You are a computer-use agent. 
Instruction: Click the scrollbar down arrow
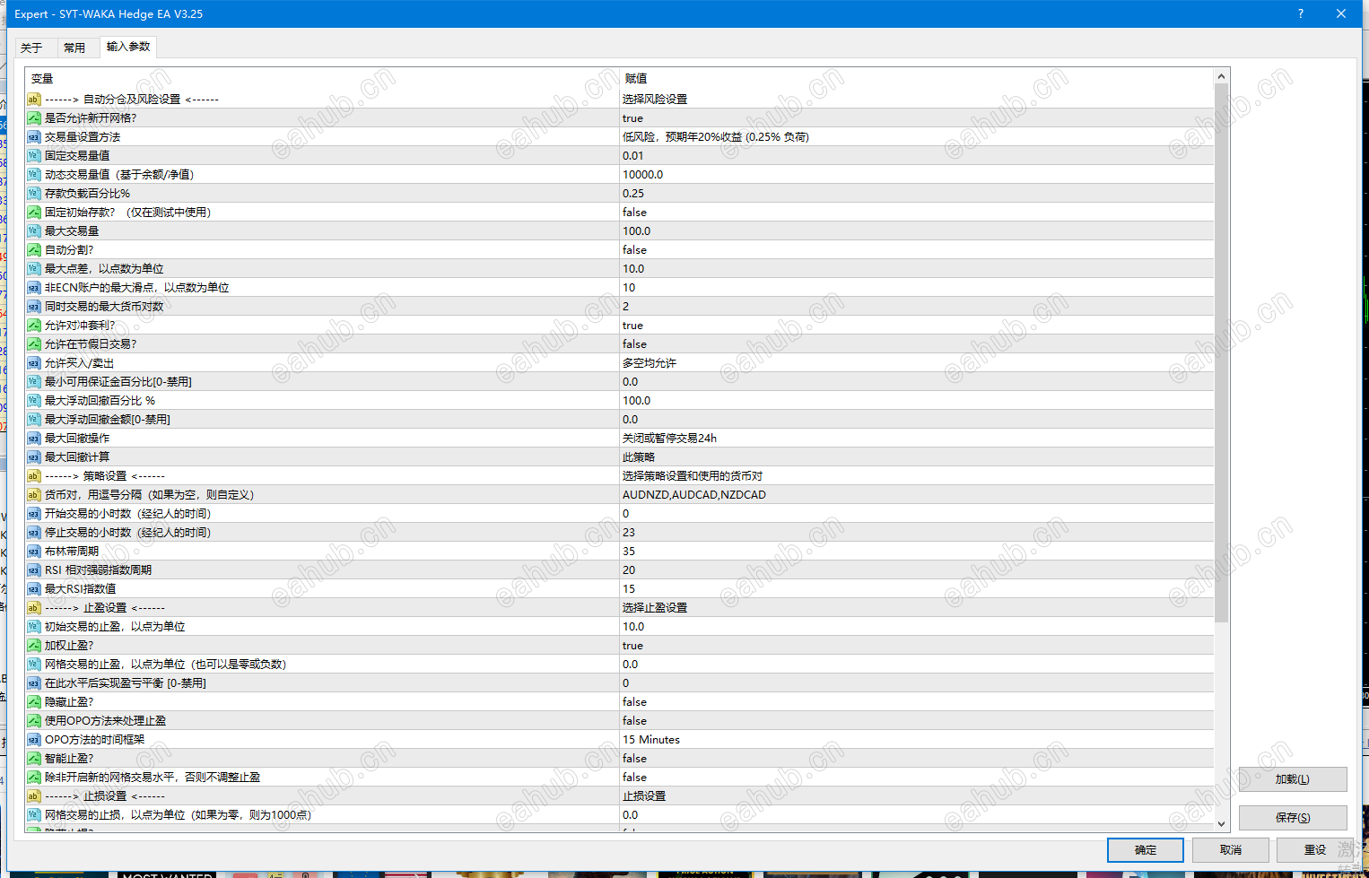[x=1221, y=823]
